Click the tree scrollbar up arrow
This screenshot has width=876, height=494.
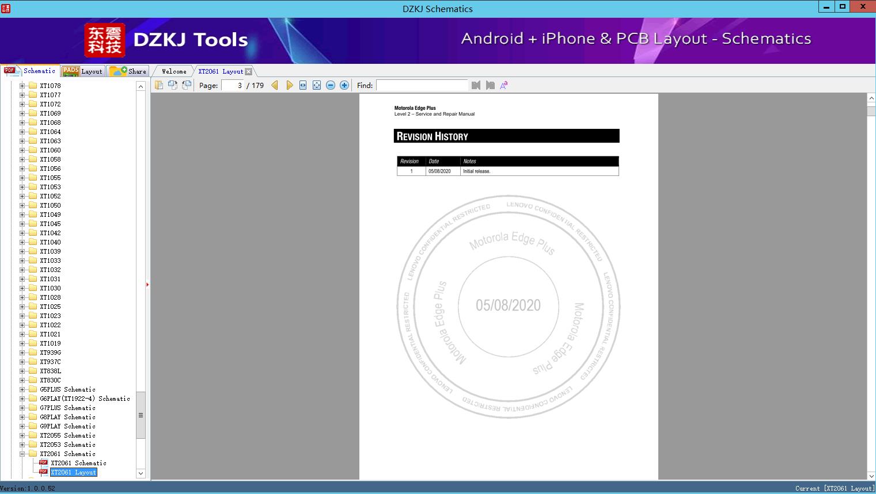[141, 86]
